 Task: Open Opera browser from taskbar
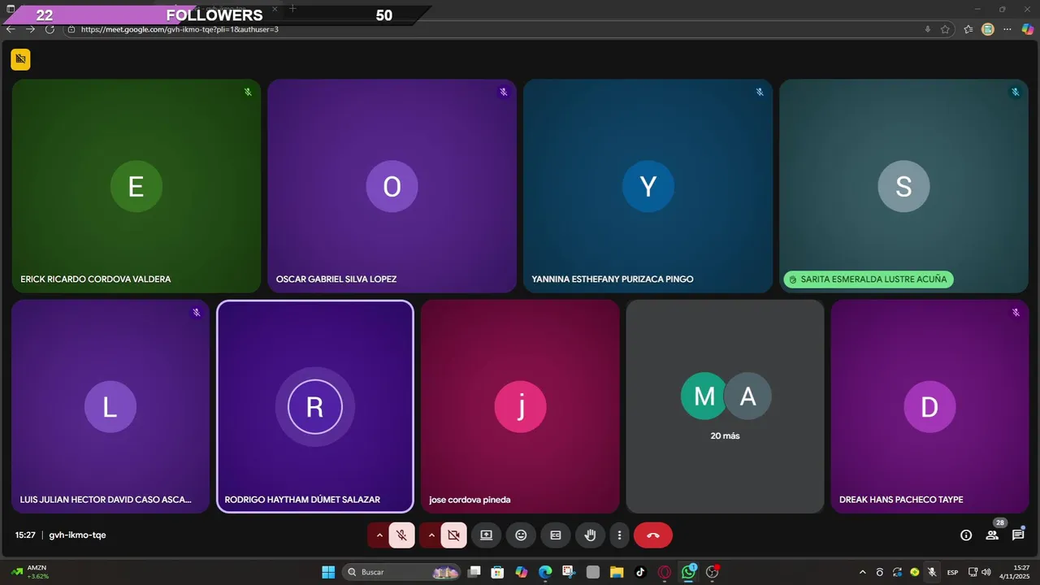(665, 572)
